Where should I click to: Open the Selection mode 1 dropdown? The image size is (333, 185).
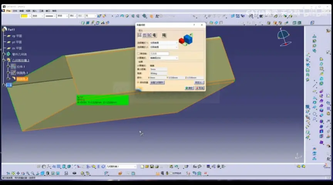(x=164, y=43)
